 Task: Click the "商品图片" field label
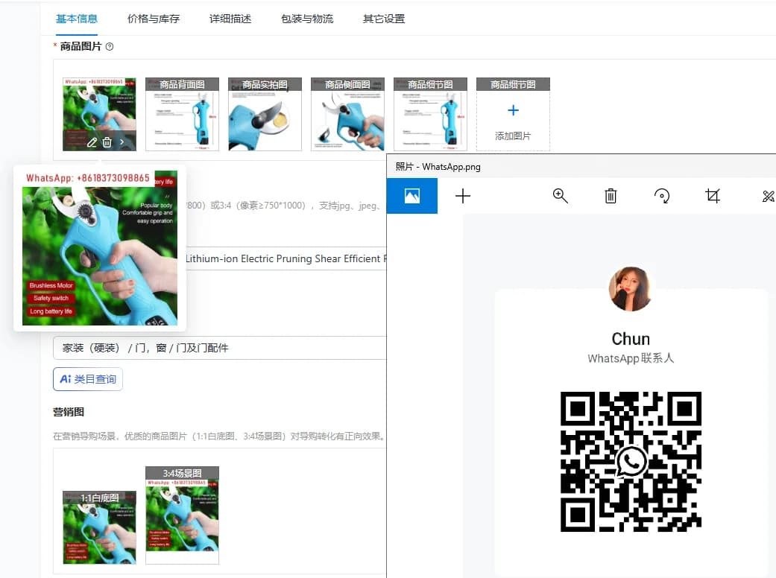pyautogui.click(x=81, y=46)
